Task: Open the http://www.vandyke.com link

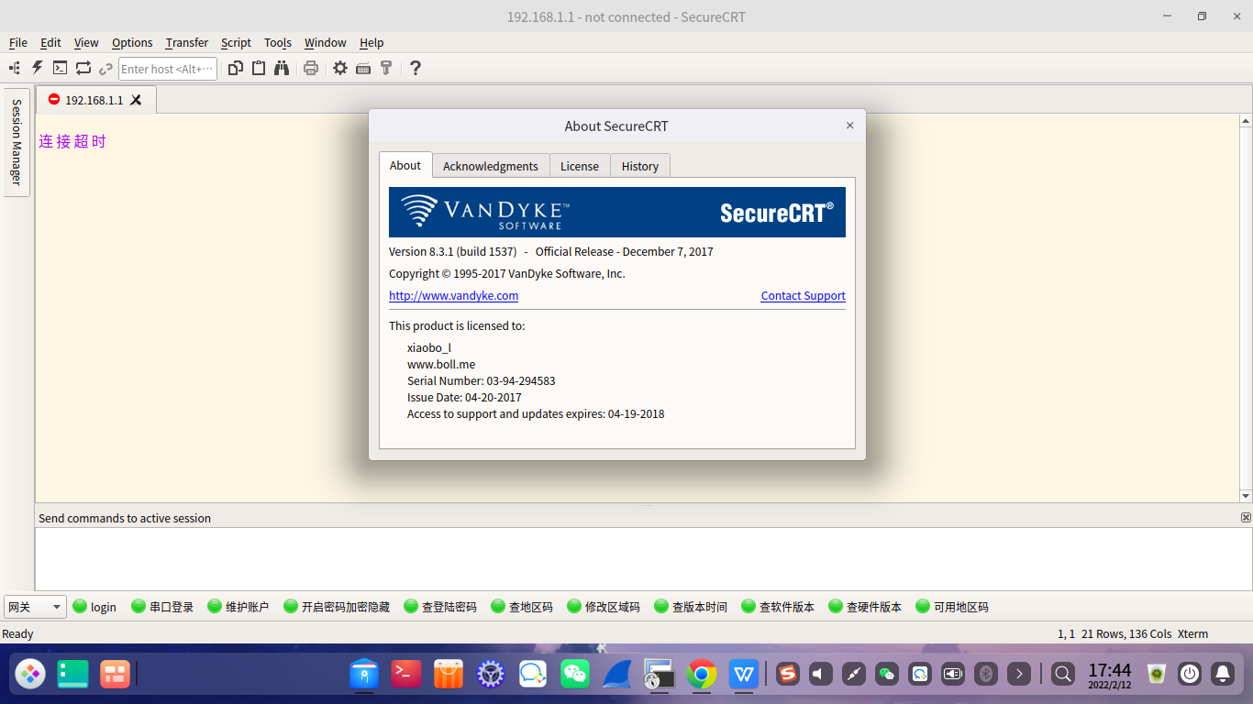Action: 454,295
